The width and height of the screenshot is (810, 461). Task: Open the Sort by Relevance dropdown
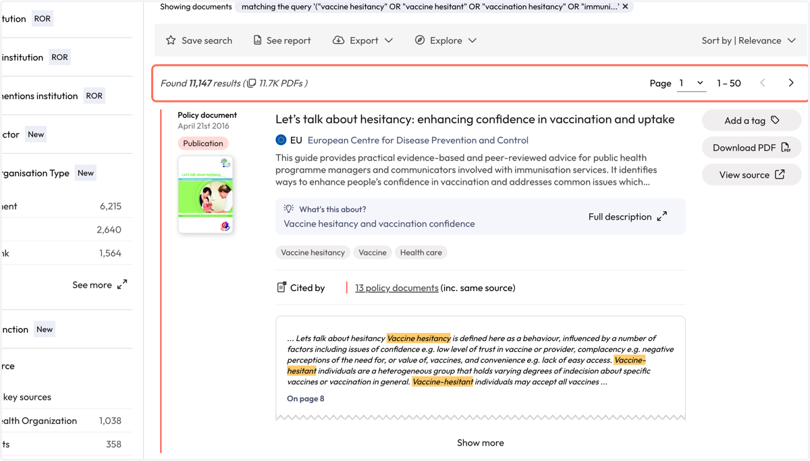point(749,40)
